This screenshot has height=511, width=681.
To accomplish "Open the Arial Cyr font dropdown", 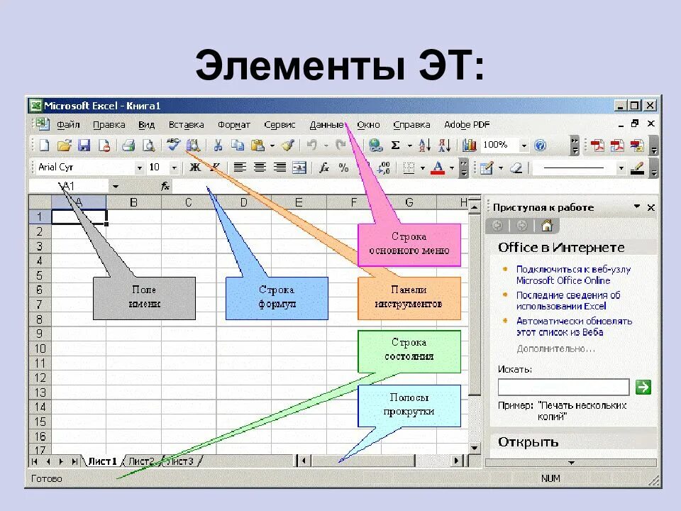I will coord(140,167).
